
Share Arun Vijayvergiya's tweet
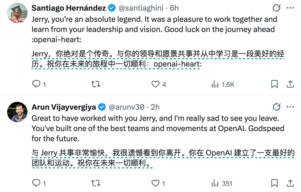point(290,183)
